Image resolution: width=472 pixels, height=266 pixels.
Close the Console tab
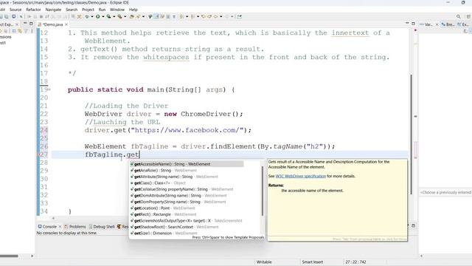60,227
